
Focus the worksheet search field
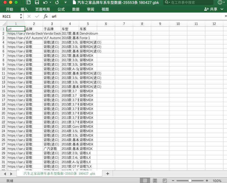point(188,2)
